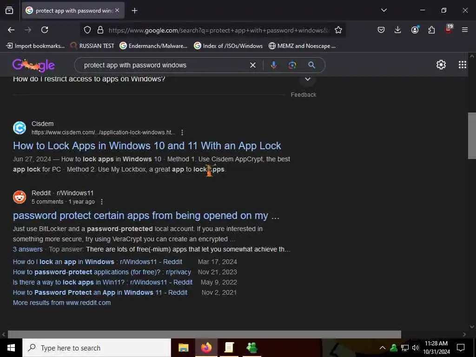Click the Reddit site favicon
This screenshot has height=357, width=476.
20,197
